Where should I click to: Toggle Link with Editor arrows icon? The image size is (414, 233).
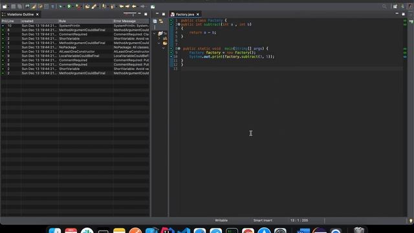click(x=161, y=21)
